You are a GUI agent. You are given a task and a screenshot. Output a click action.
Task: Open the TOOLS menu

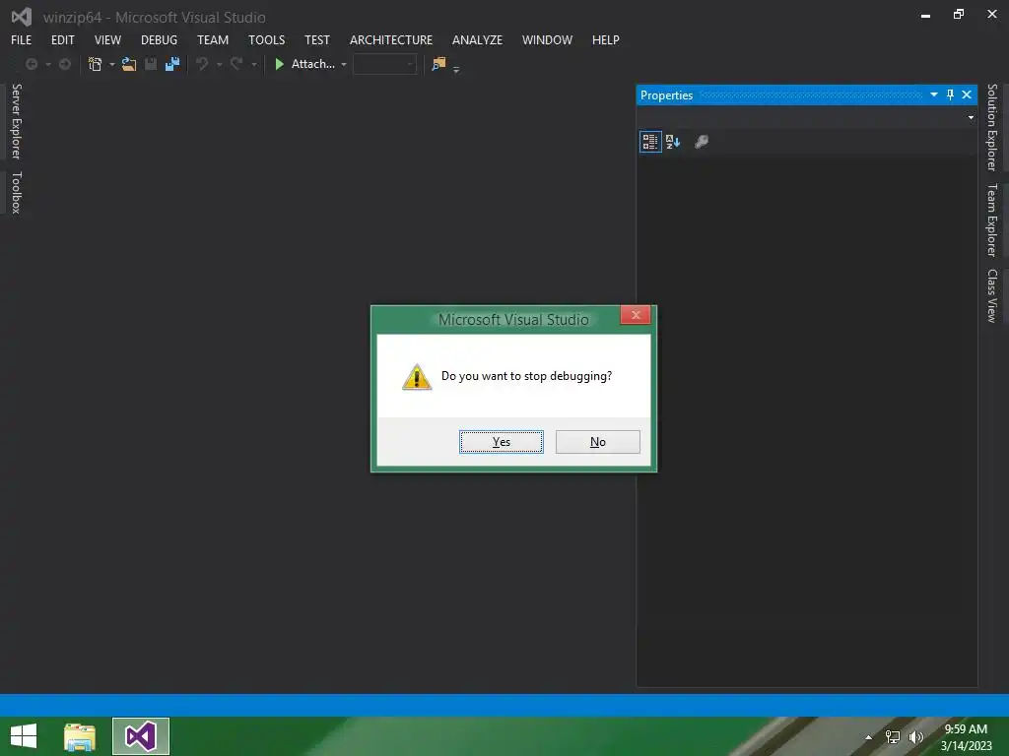266,39
